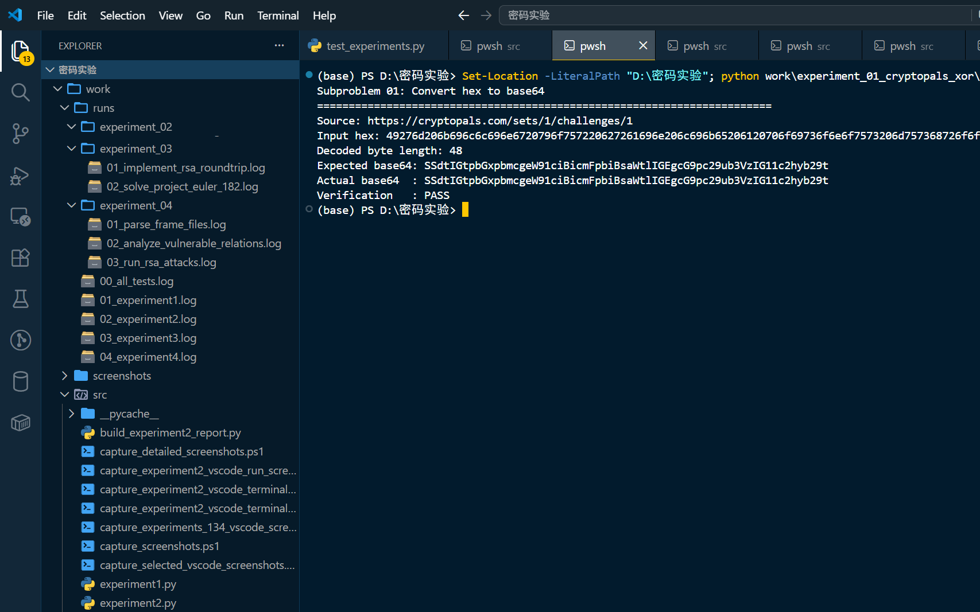Open 02_experiment2.log file
Viewport: 980px width, 612px height.
click(148, 319)
